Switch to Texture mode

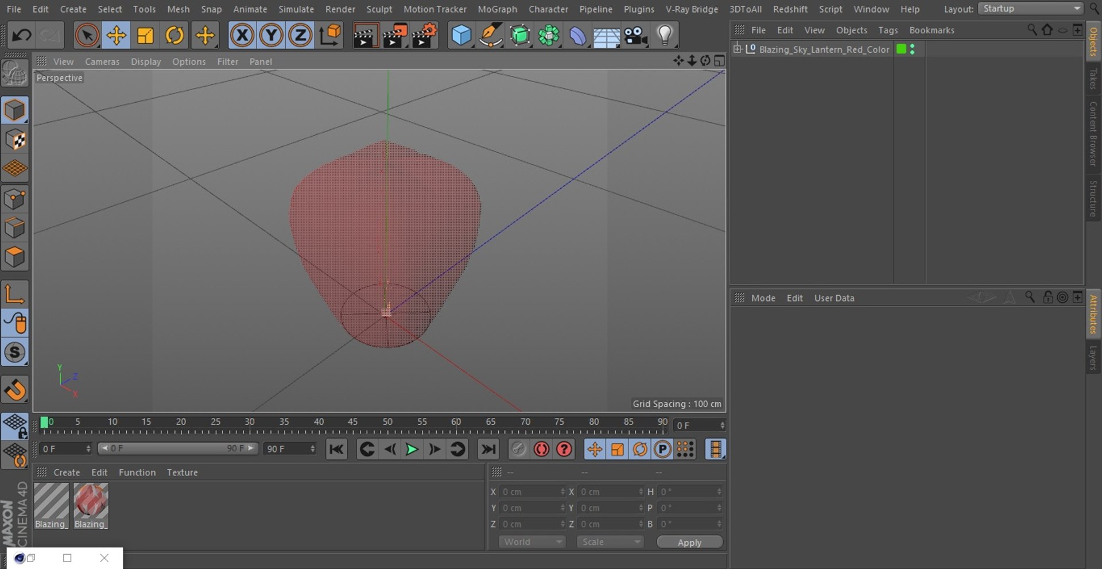pyautogui.click(x=14, y=140)
